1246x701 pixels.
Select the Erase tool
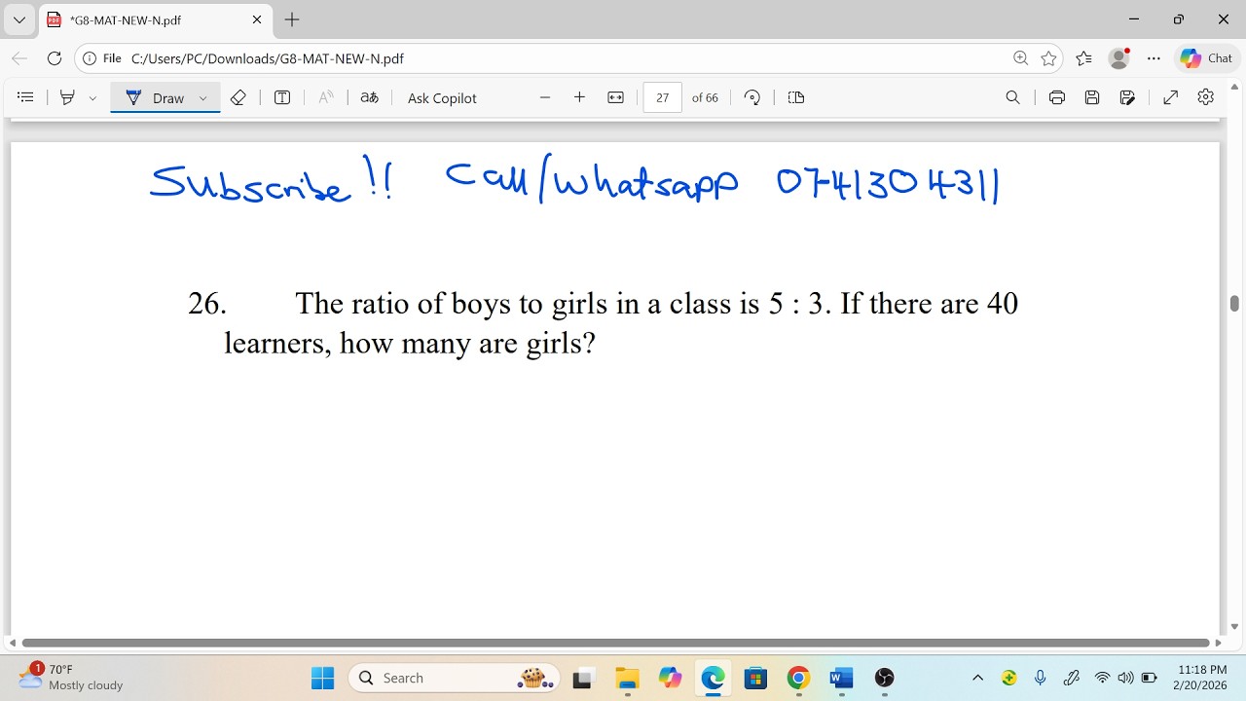238,97
